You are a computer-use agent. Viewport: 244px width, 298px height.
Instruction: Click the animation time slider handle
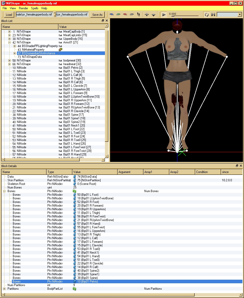pyautogui.click(x=173, y=16)
